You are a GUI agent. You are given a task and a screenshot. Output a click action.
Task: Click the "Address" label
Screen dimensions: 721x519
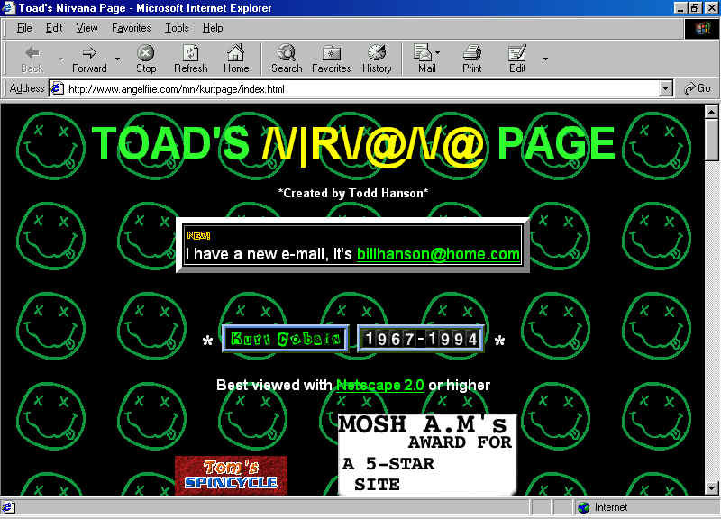27,88
